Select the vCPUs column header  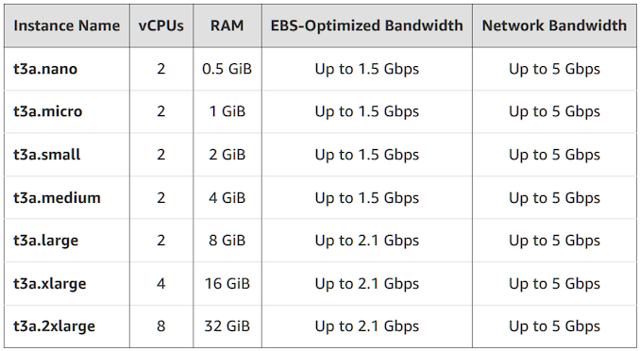pos(161,25)
